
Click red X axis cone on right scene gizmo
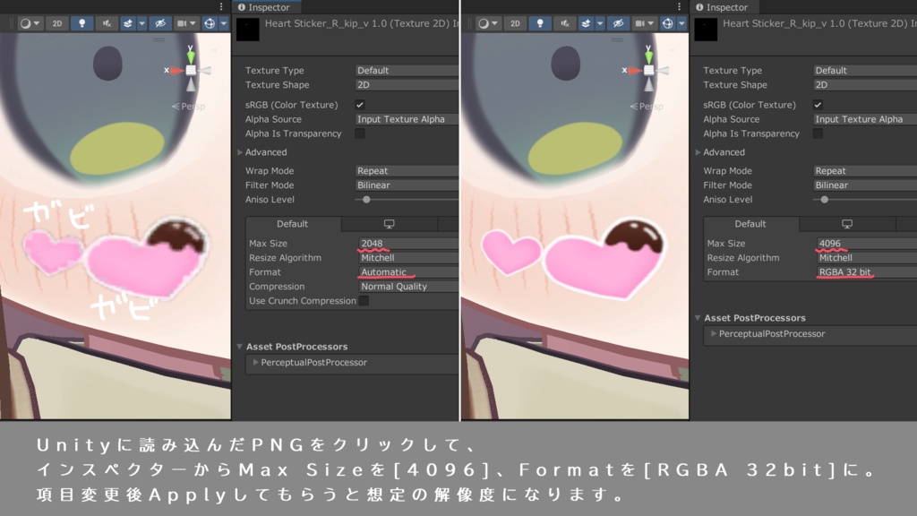point(634,70)
